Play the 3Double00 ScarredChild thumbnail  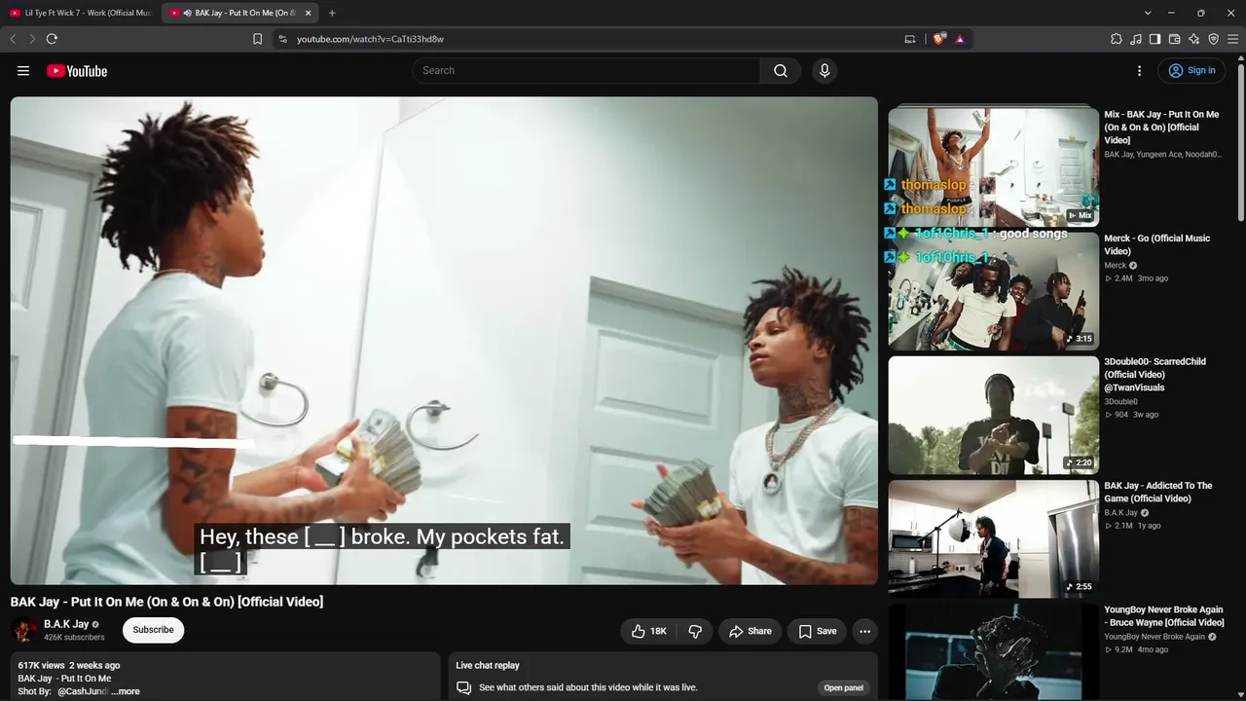coord(993,416)
